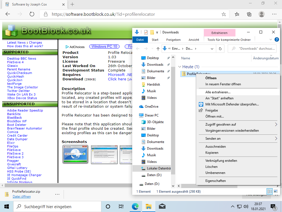Choose Alle extrahieren... from context menu

pyautogui.click(x=238, y=92)
